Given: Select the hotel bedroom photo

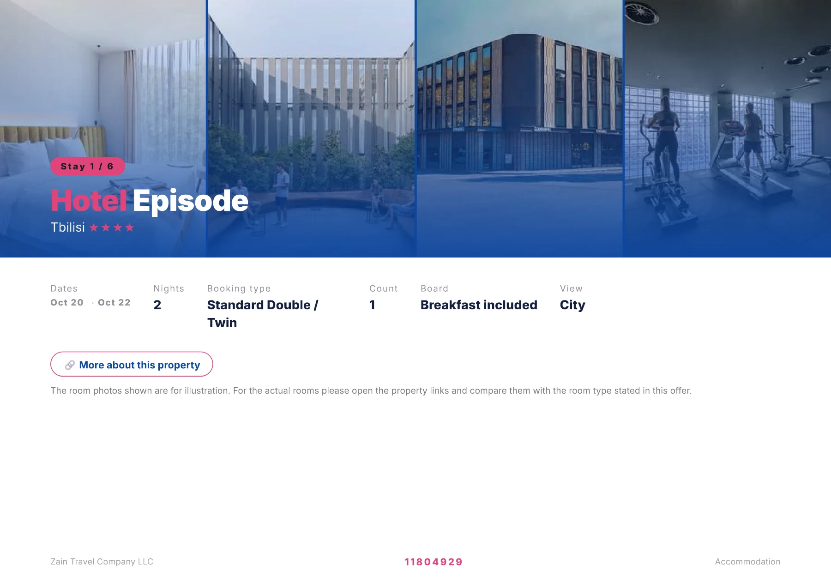Looking at the screenshot, I should coord(103,128).
